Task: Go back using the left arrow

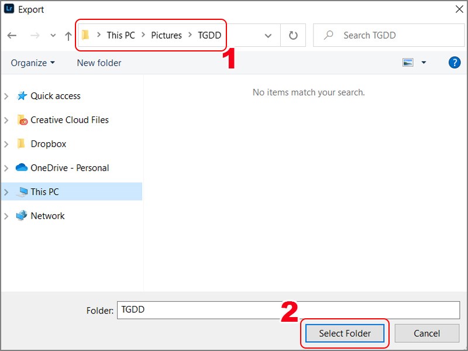Action: coord(12,36)
